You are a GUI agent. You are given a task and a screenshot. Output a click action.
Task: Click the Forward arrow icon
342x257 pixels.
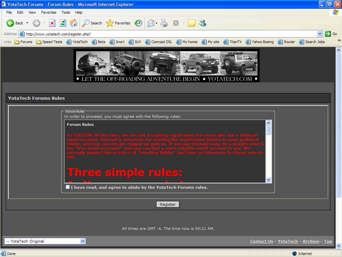coord(36,23)
